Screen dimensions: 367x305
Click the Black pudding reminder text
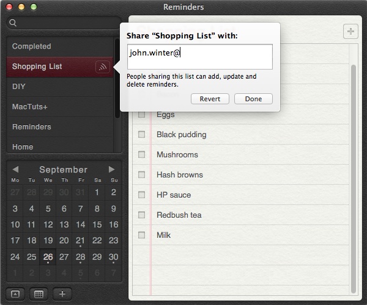182,135
